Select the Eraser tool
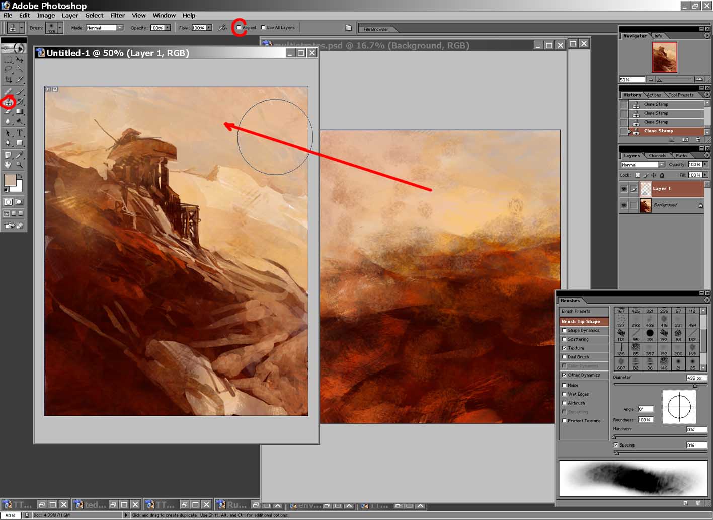Viewport: 713px width, 520px height. click(x=8, y=112)
